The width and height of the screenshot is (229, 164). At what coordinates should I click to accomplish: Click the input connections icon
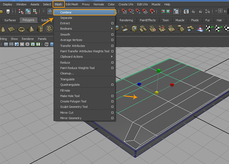pos(163,11)
